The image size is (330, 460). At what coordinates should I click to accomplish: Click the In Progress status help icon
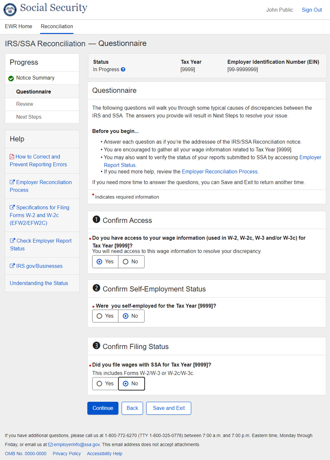coord(123,69)
